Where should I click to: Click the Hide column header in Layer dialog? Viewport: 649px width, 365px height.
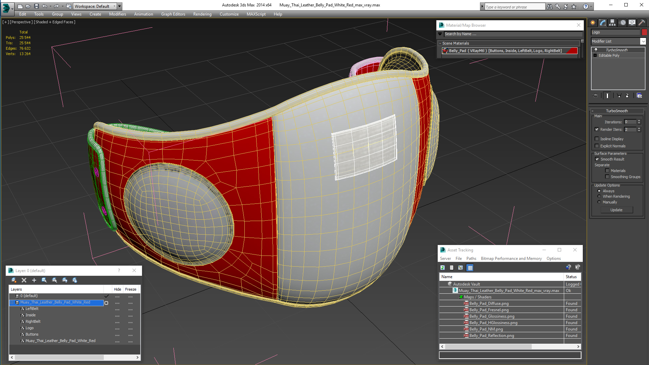117,289
